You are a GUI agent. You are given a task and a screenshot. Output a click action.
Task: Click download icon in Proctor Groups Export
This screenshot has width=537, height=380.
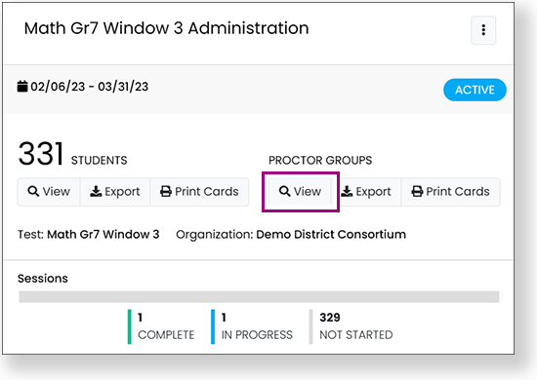click(347, 191)
